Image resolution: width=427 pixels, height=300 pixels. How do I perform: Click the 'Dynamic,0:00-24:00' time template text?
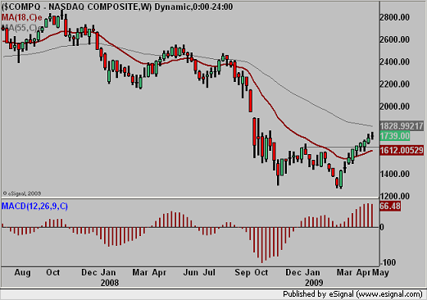(193, 7)
